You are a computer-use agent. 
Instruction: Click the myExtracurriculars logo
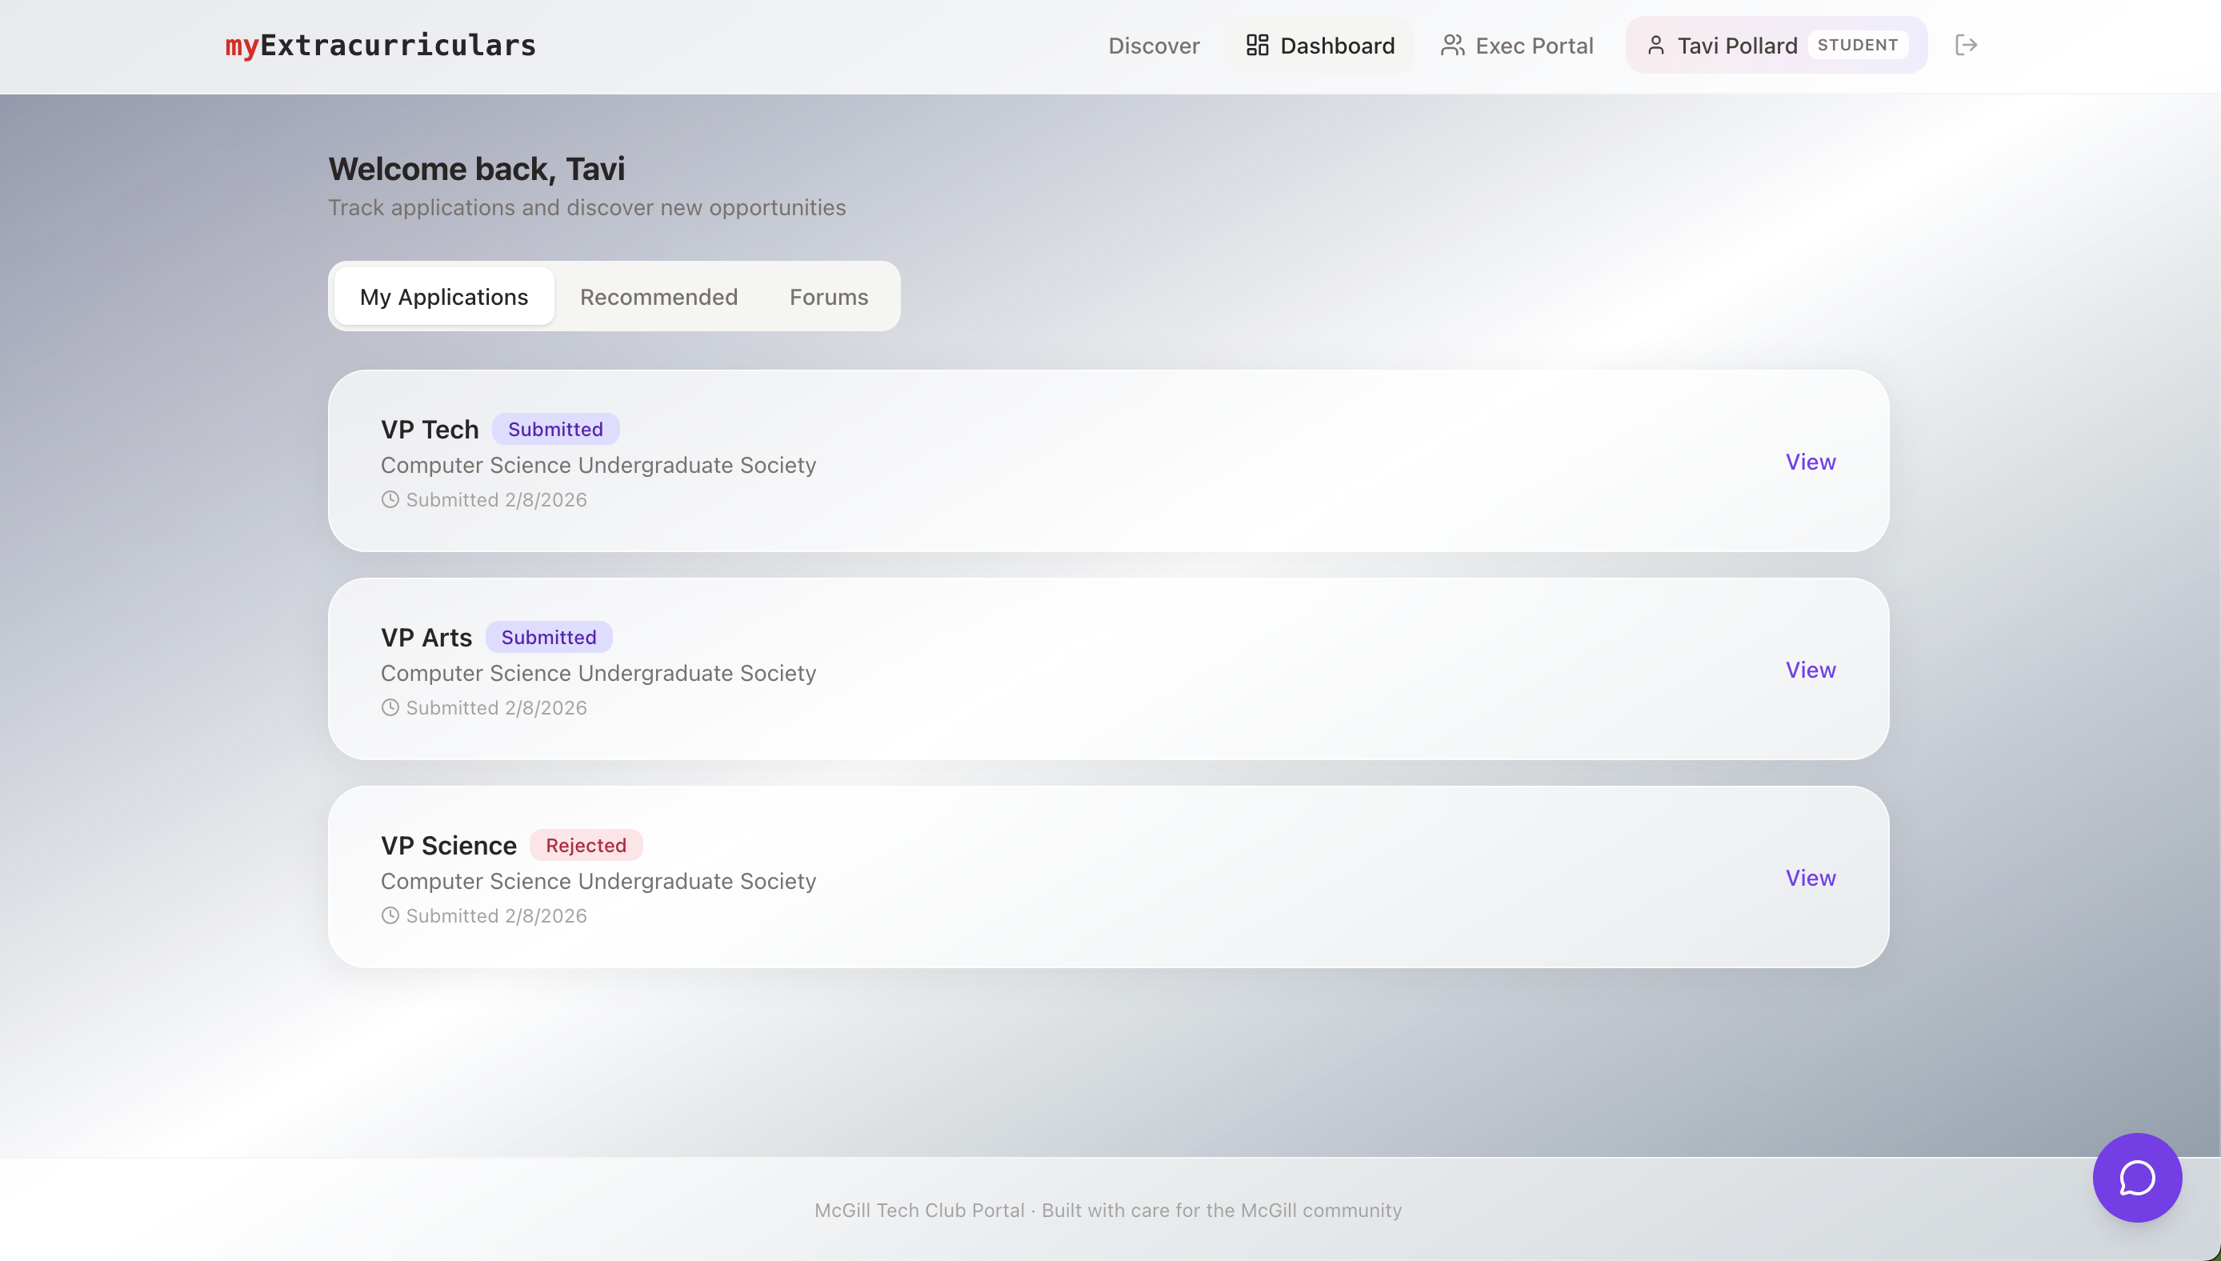click(380, 45)
